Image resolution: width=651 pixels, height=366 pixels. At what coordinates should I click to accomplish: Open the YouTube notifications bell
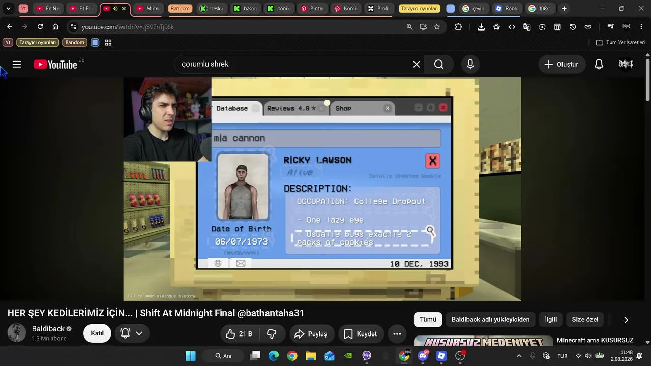point(599,64)
